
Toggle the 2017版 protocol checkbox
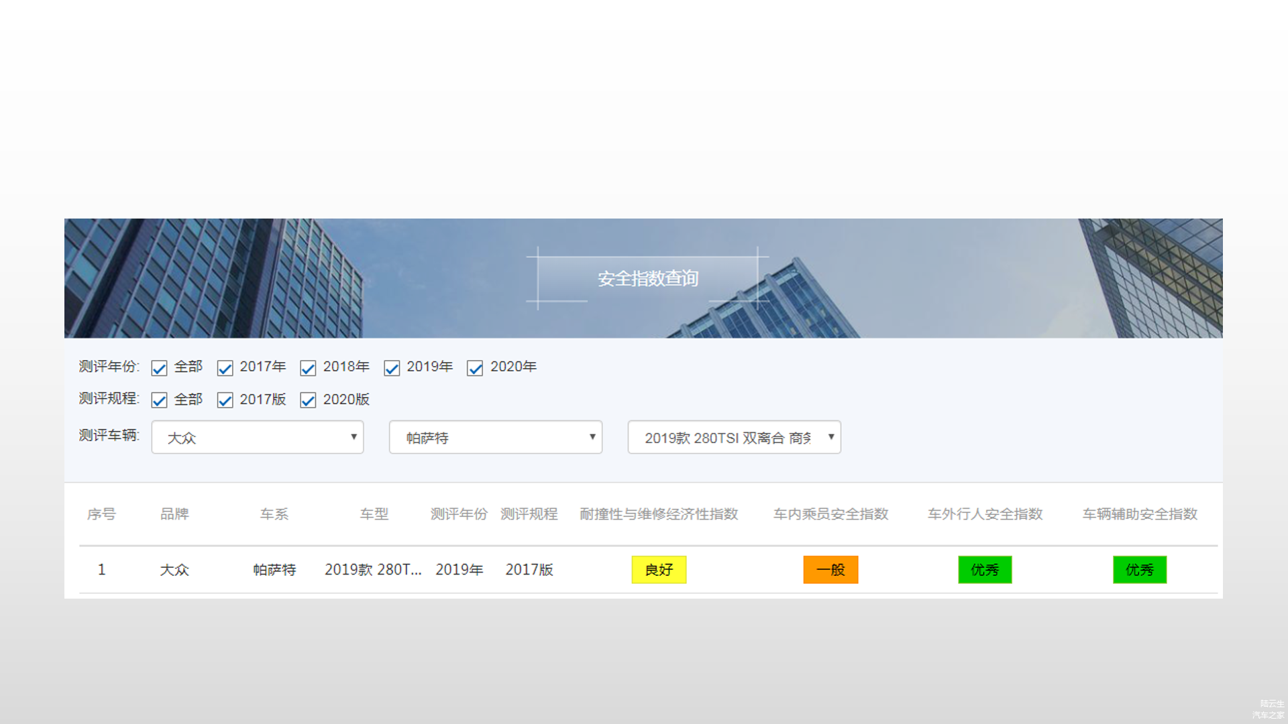(x=225, y=400)
